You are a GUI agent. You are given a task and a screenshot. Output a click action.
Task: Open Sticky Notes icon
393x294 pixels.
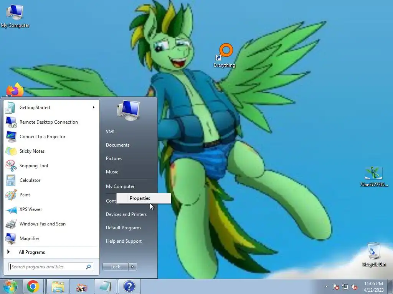point(11,151)
